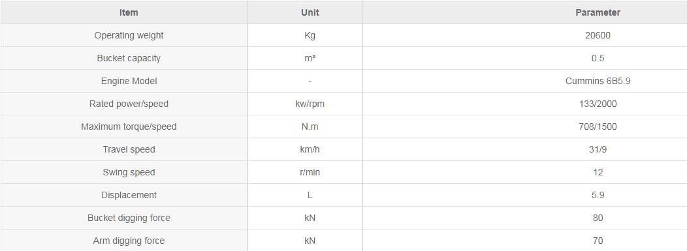Select the Displacement row label

point(129,194)
